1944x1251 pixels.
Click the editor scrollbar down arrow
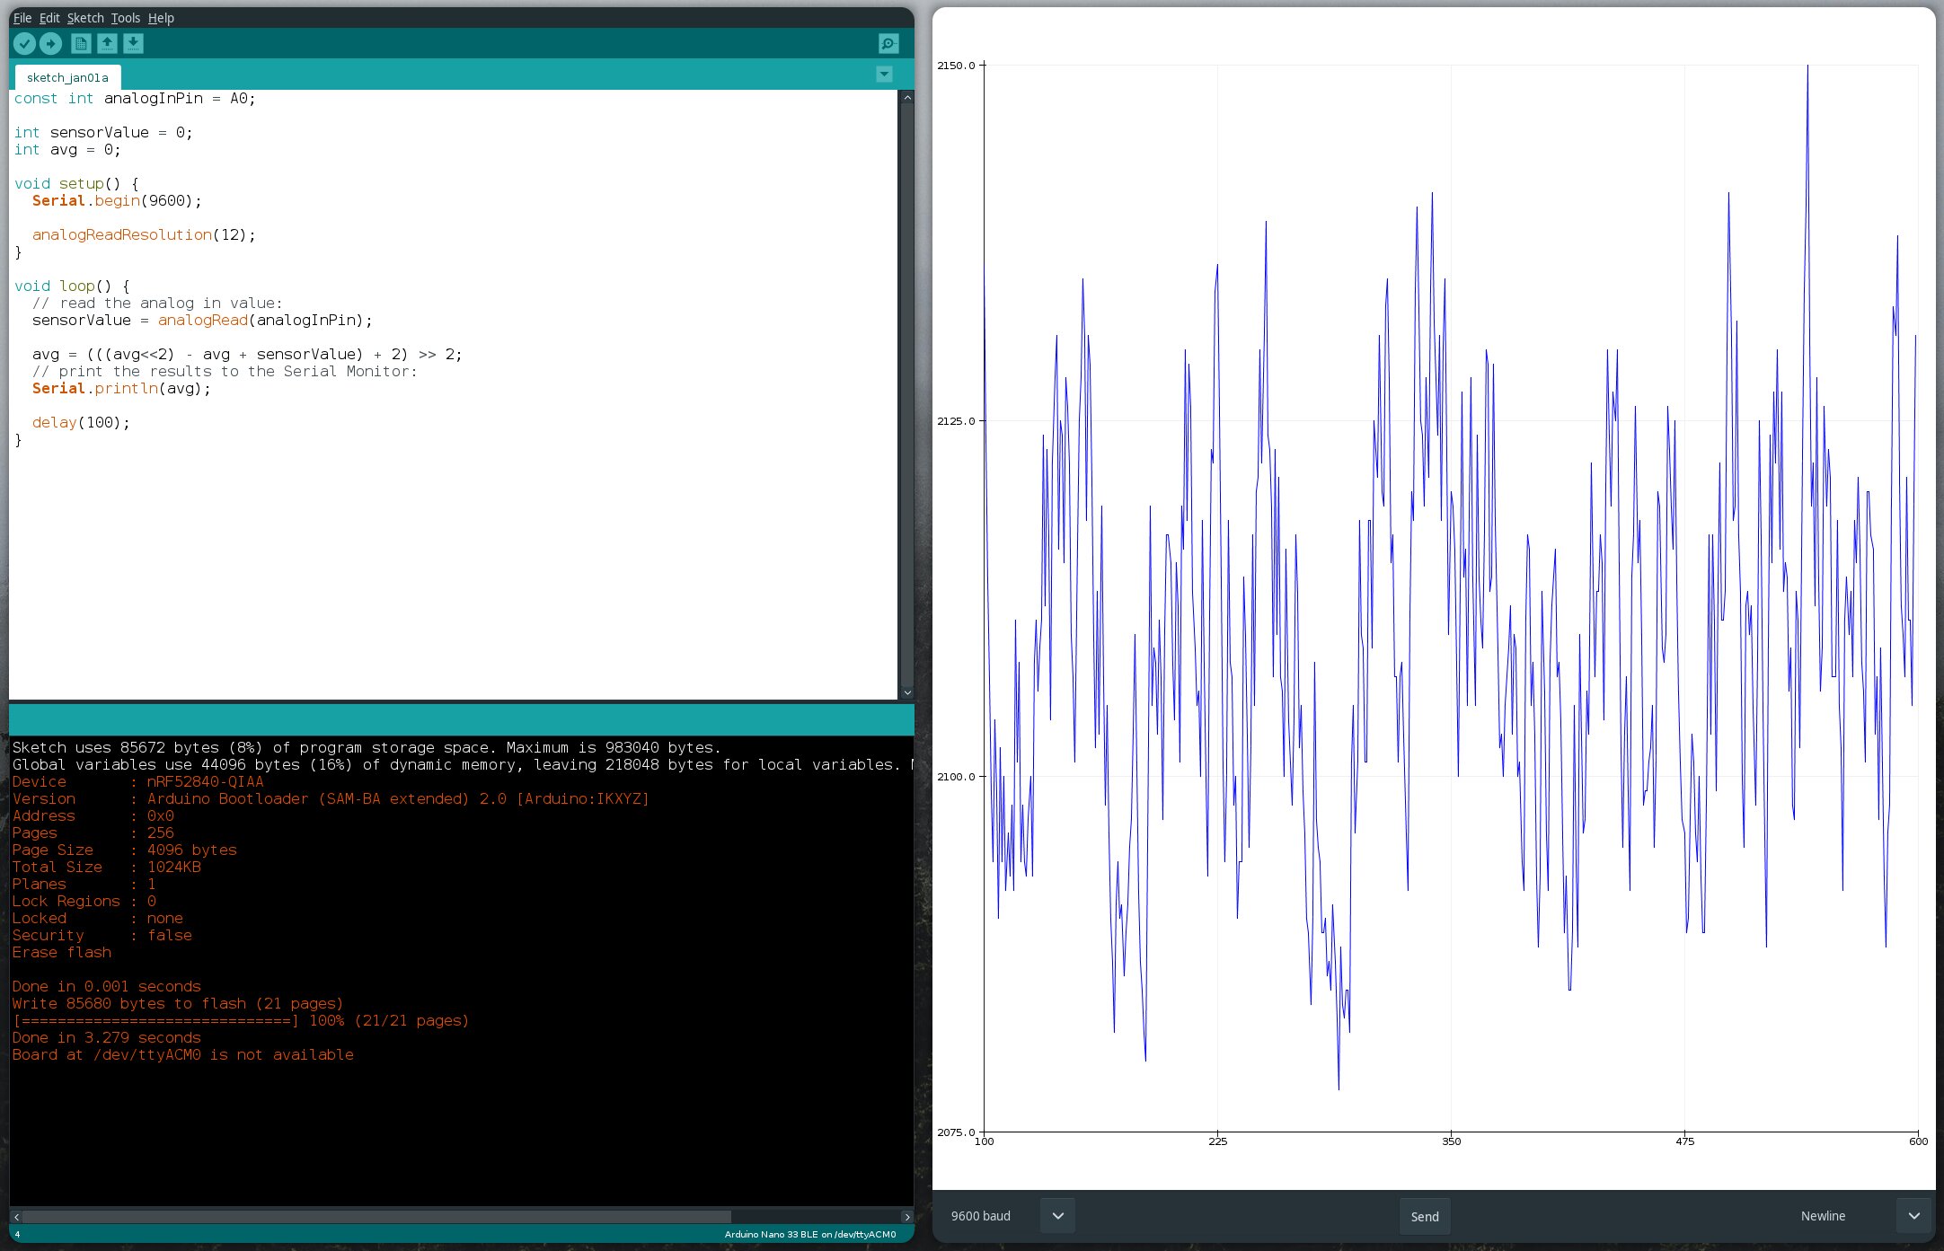coord(906,692)
